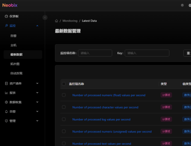Click the bar chart icon beside 报表
Viewport: 191px width, 146px height.
click(x=6, y=93)
